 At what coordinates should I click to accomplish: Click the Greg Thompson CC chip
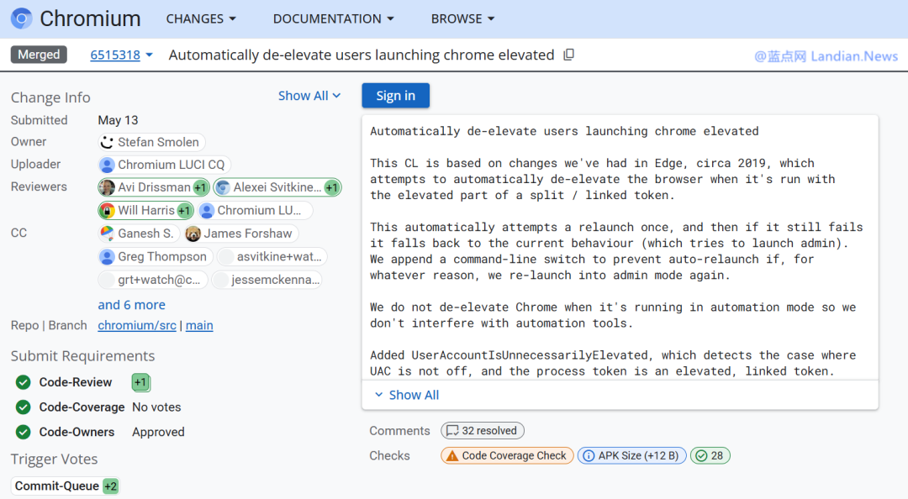(156, 256)
